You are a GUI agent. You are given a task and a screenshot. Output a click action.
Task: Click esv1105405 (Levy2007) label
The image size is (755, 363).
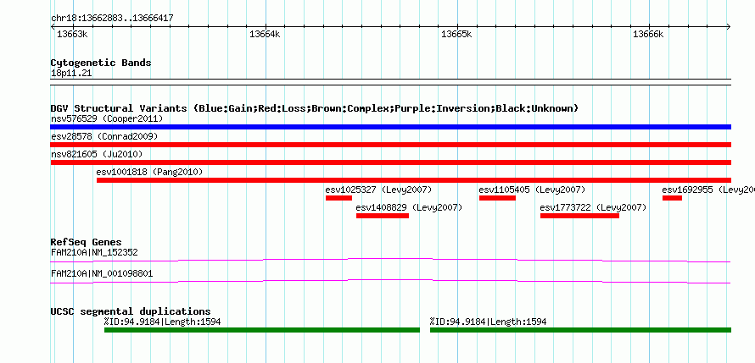(x=532, y=190)
